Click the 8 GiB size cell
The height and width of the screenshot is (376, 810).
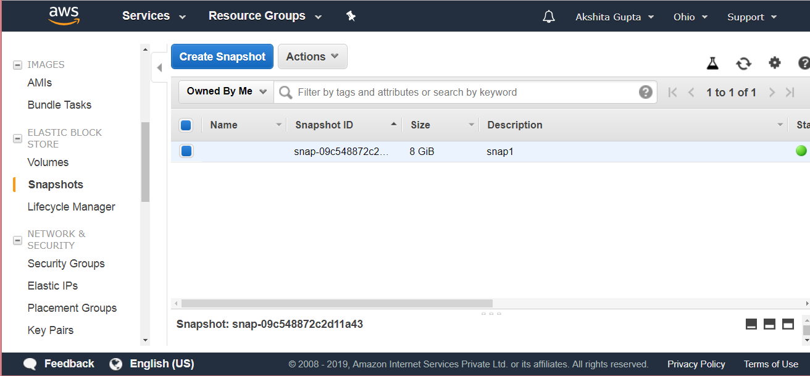pyautogui.click(x=422, y=151)
